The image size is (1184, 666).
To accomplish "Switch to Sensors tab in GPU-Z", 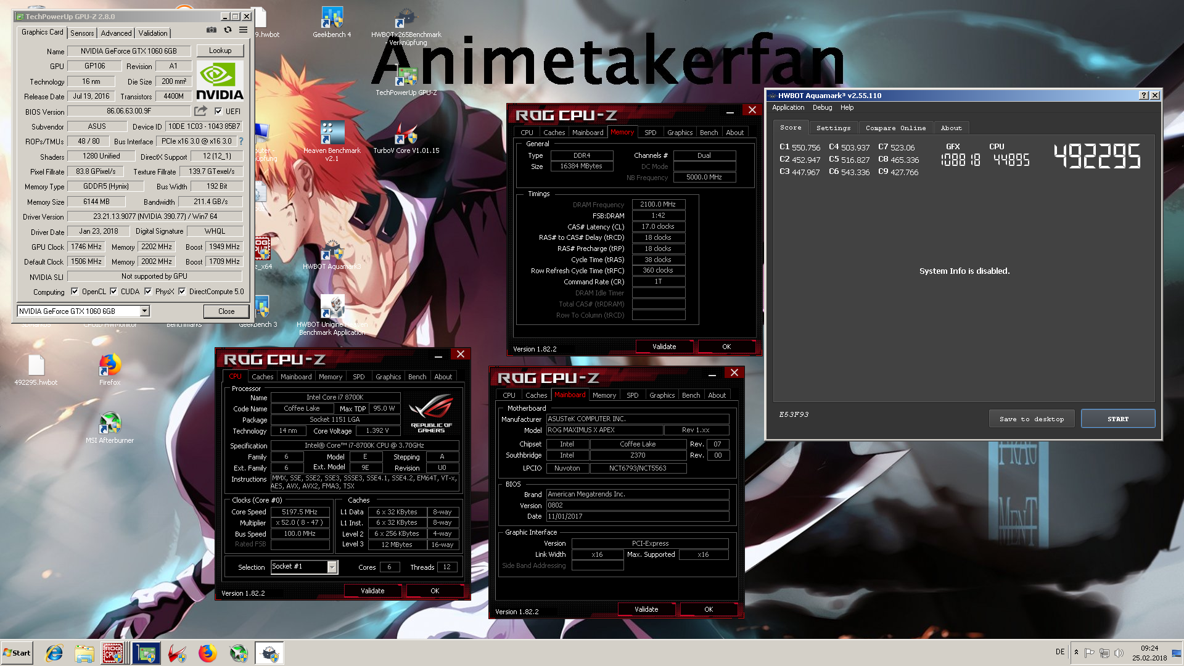I will (82, 33).
